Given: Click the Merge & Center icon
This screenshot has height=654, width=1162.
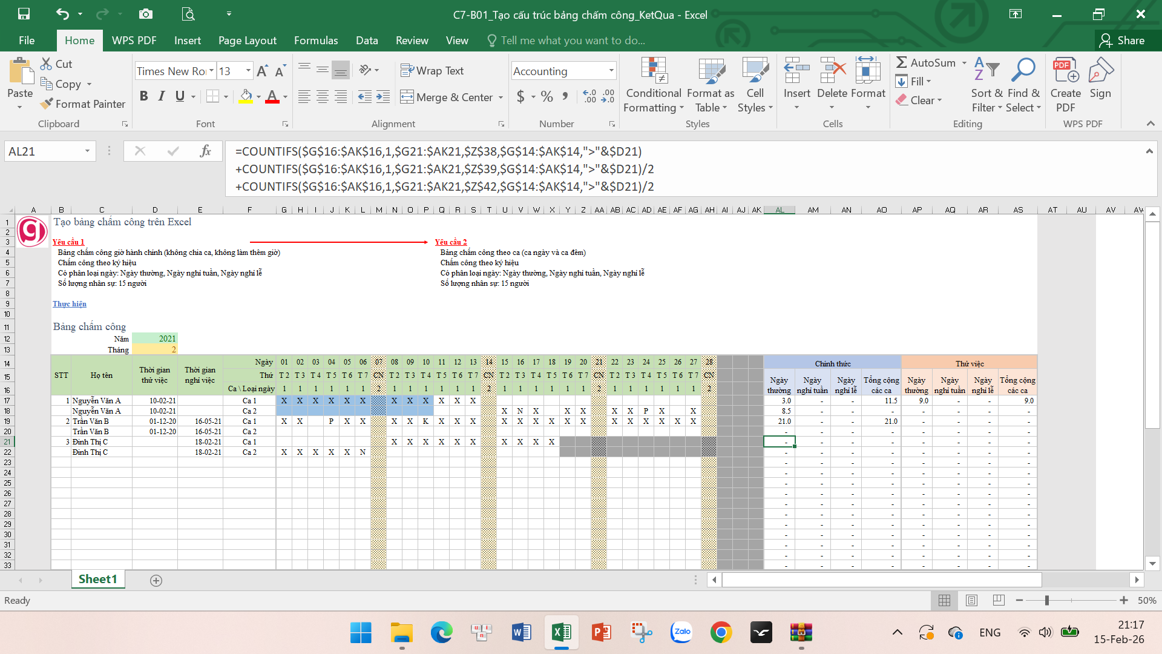Looking at the screenshot, I should [407, 97].
